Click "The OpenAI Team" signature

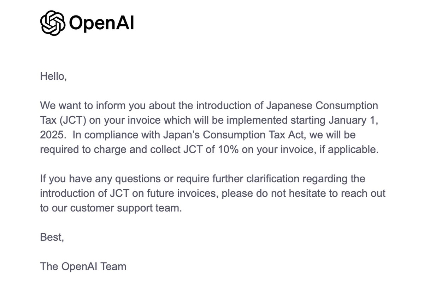[x=83, y=266]
